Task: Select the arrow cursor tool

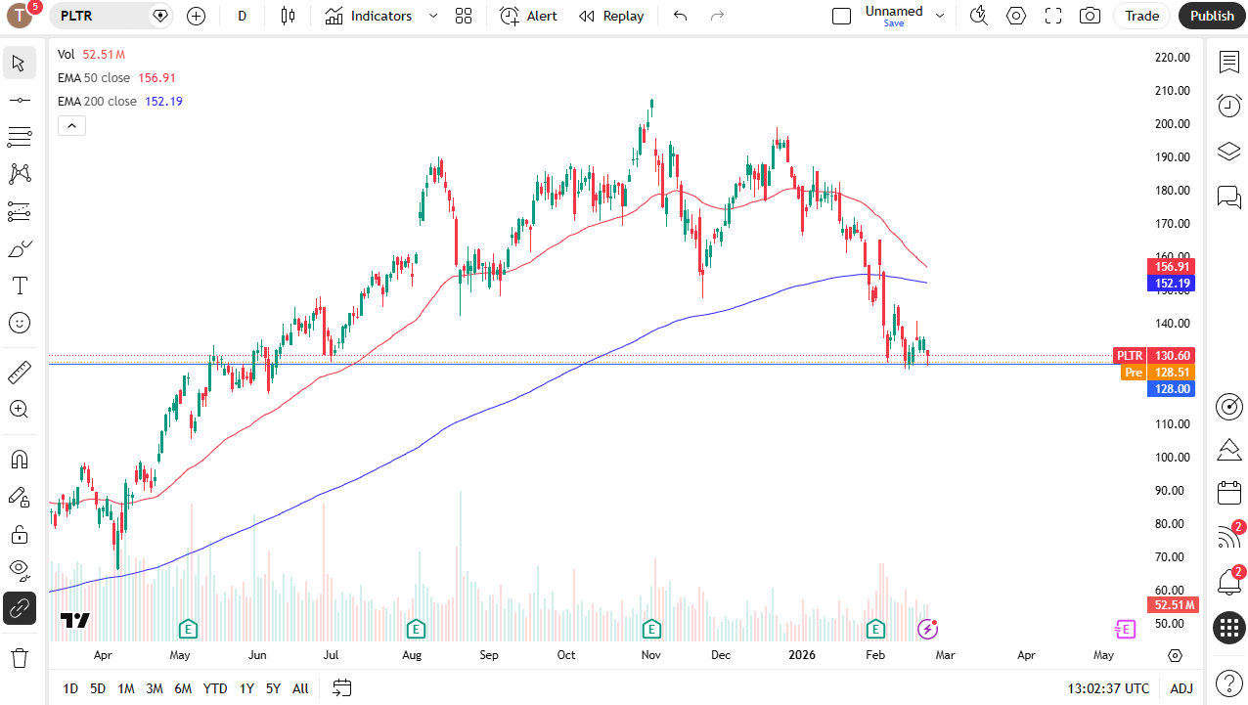Action: 19,64
